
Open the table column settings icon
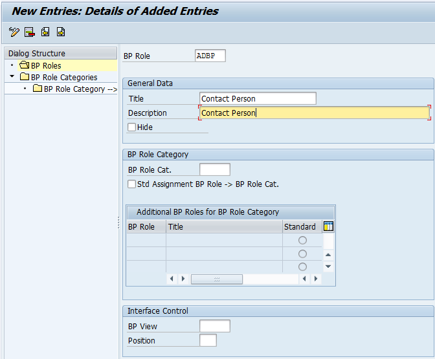point(328,226)
